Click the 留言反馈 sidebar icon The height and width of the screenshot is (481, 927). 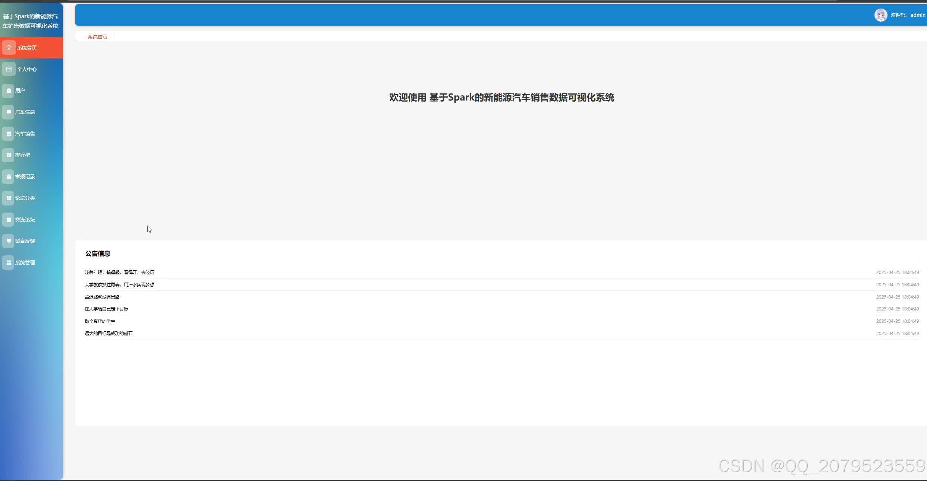click(x=9, y=241)
